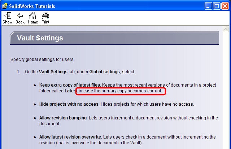Click the scrollbar up arrow
This screenshot has height=149, width=231.
point(226,29)
